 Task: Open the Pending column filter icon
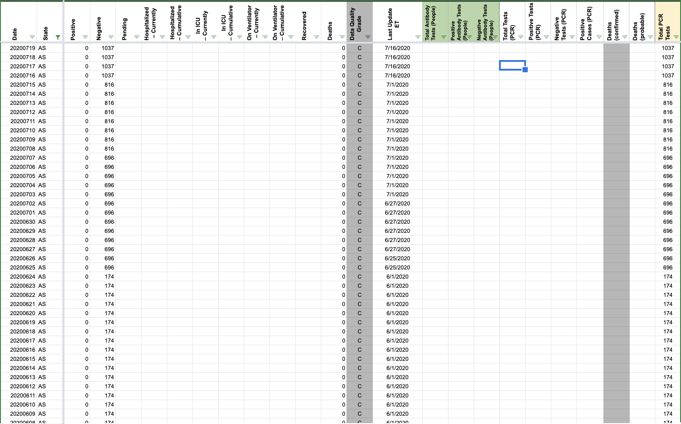point(136,37)
